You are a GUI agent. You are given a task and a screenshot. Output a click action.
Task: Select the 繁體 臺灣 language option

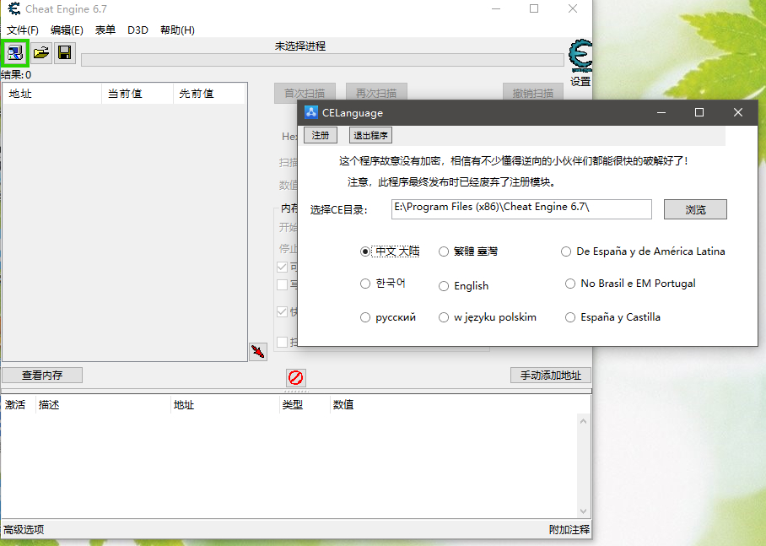click(468, 251)
